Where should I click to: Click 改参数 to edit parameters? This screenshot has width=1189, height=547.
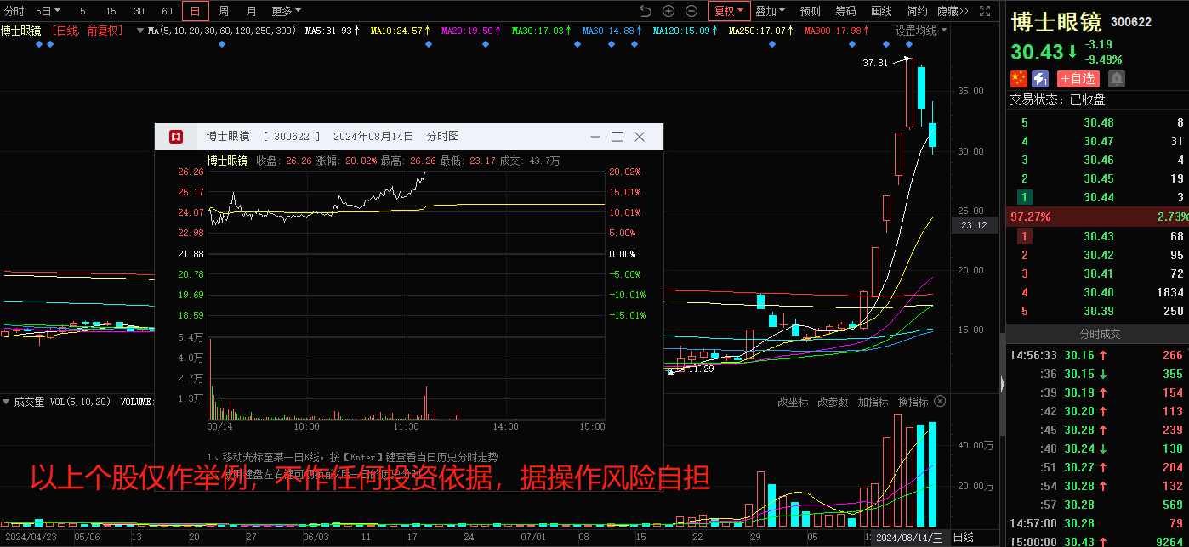click(x=833, y=402)
